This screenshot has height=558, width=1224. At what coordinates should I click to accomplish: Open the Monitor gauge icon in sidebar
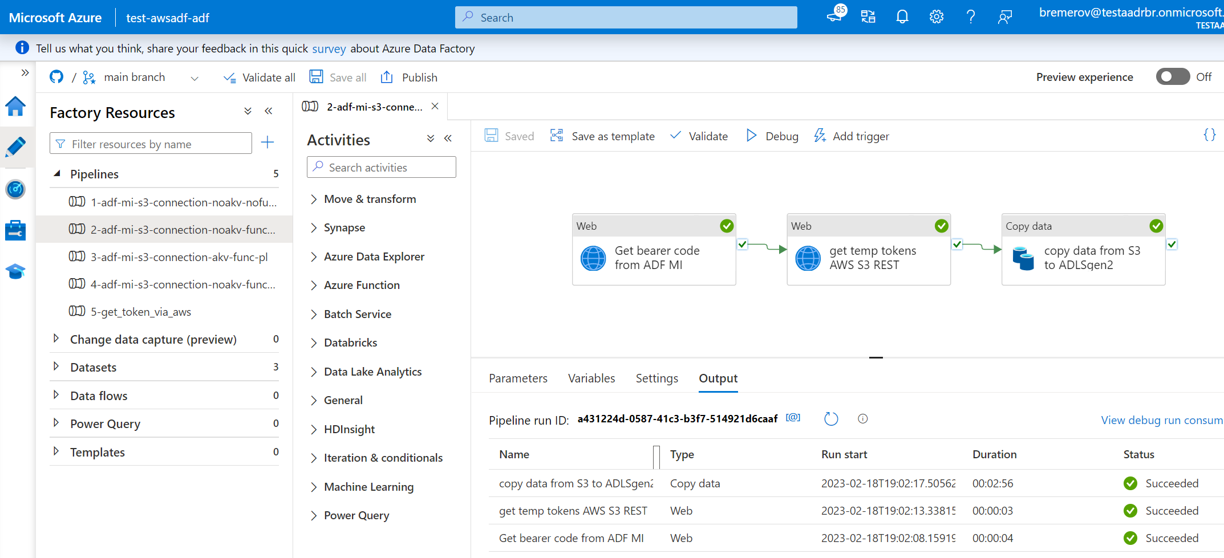coord(15,189)
